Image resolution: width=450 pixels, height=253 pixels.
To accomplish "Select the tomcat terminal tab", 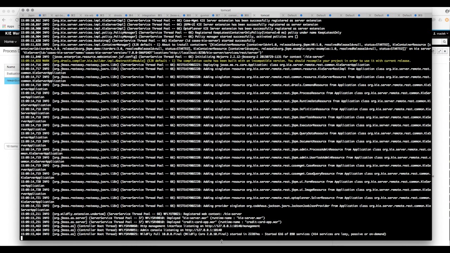I will [x=265, y=15].
